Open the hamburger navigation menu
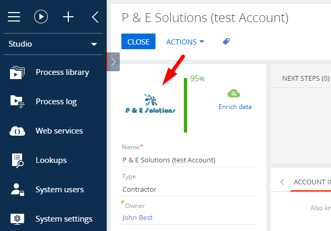Screen dimensions: 331x231 tap(14, 17)
